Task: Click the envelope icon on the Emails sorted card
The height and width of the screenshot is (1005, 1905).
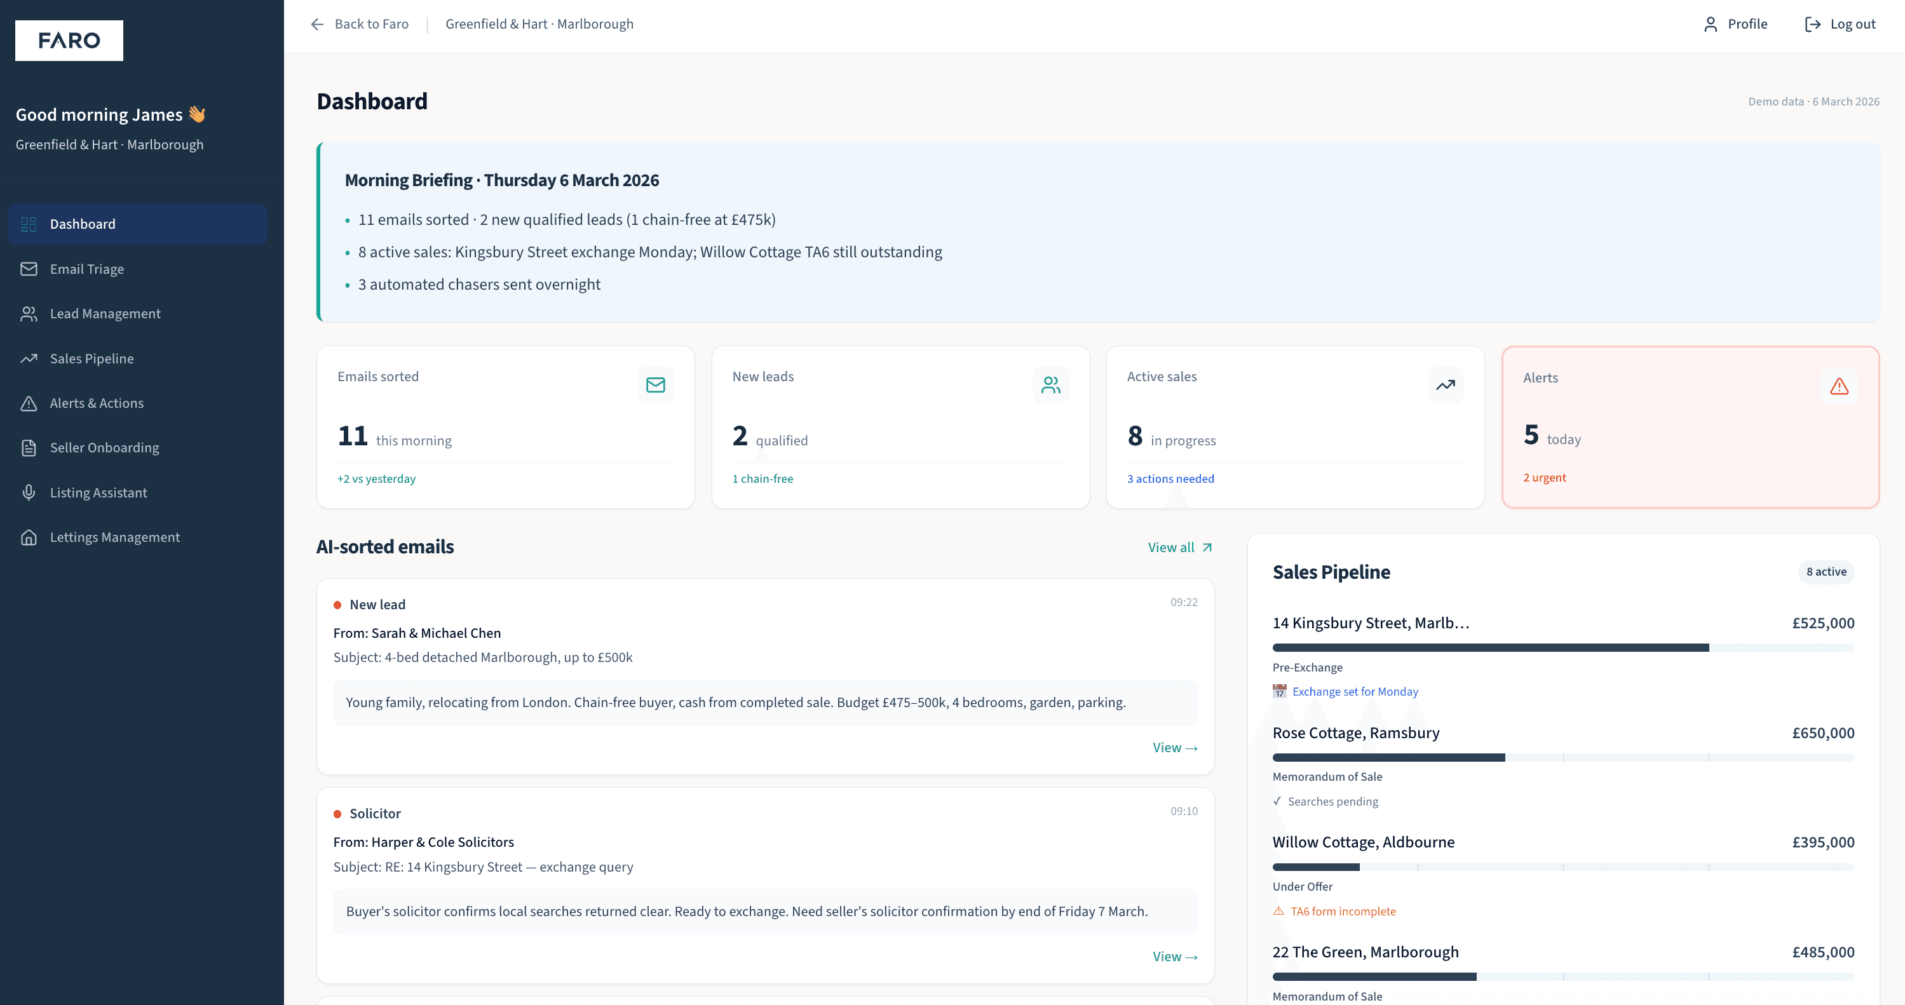Action: pyautogui.click(x=655, y=384)
